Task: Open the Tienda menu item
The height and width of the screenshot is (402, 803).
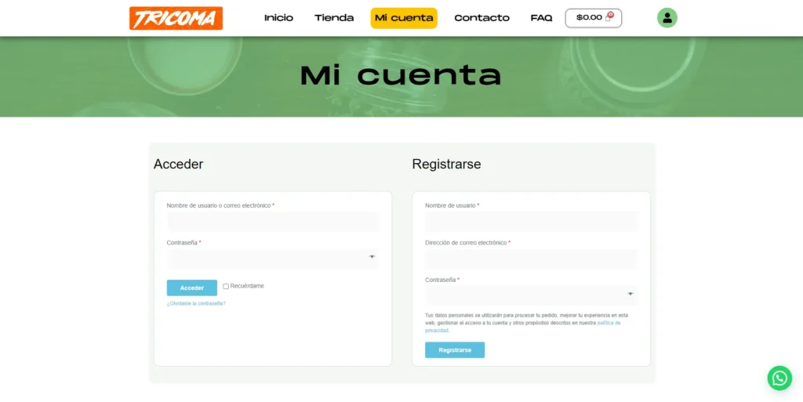Action: (334, 18)
